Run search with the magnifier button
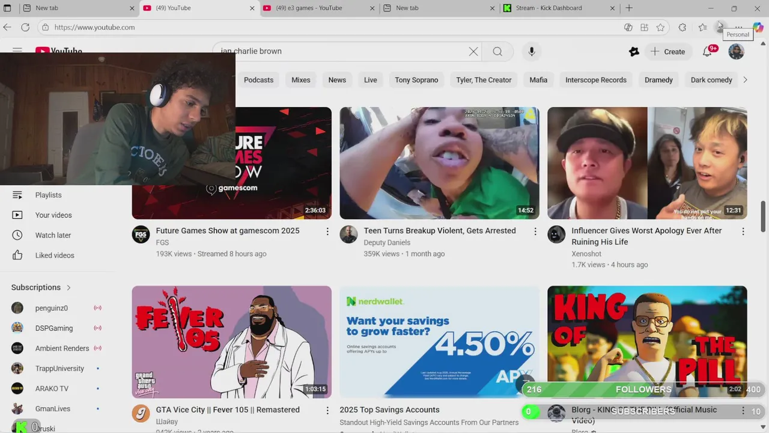The height and width of the screenshot is (433, 769). pos(497,51)
